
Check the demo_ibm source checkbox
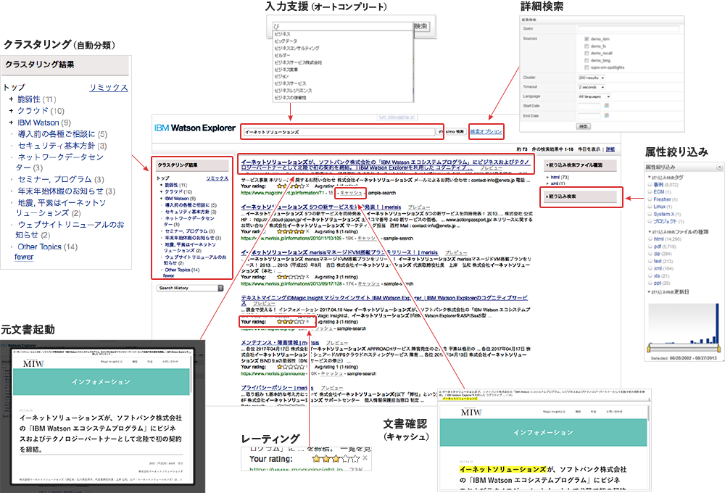point(587,39)
